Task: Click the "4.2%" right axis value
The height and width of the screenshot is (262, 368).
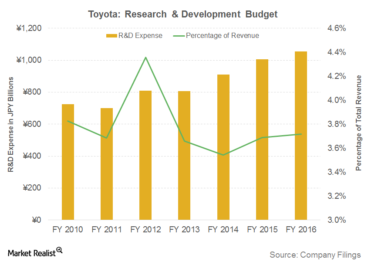Action: point(337,76)
